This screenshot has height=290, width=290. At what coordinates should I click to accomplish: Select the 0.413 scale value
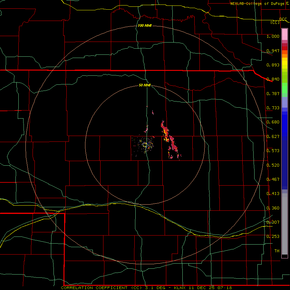point(273,194)
